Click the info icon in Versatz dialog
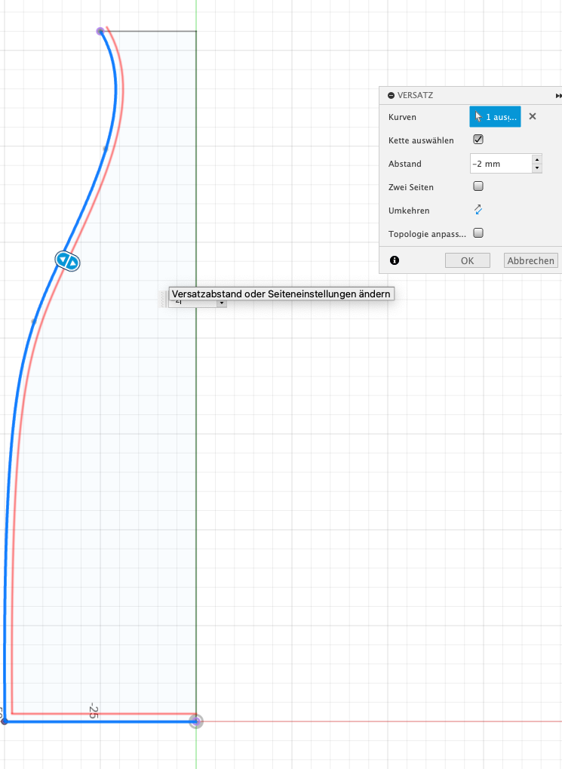Screen dimensions: 562x769 (394, 260)
